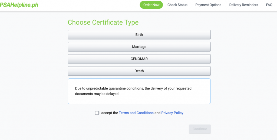Open the Privacy Policy link
Screen dimensions: 277x140
(x=172, y=113)
